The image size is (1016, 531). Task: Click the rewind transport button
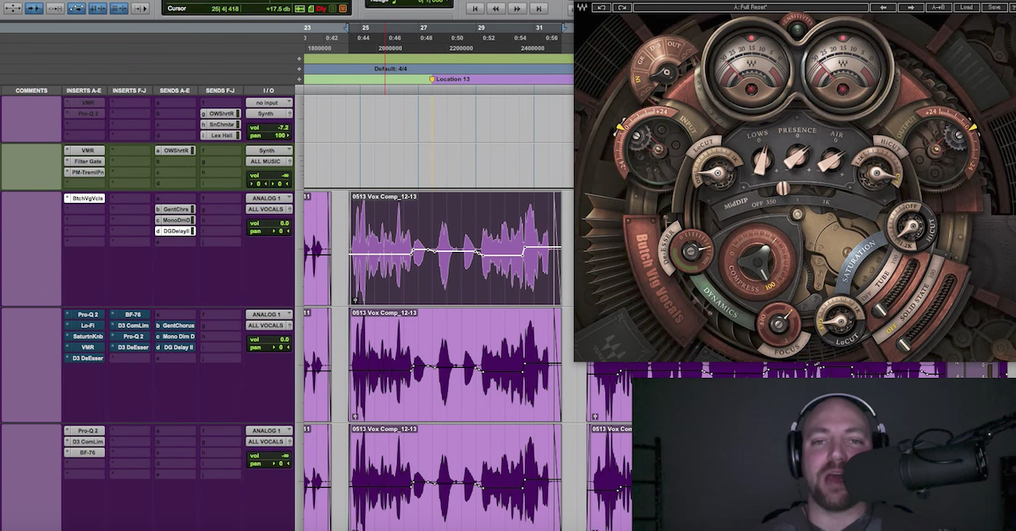[x=497, y=8]
